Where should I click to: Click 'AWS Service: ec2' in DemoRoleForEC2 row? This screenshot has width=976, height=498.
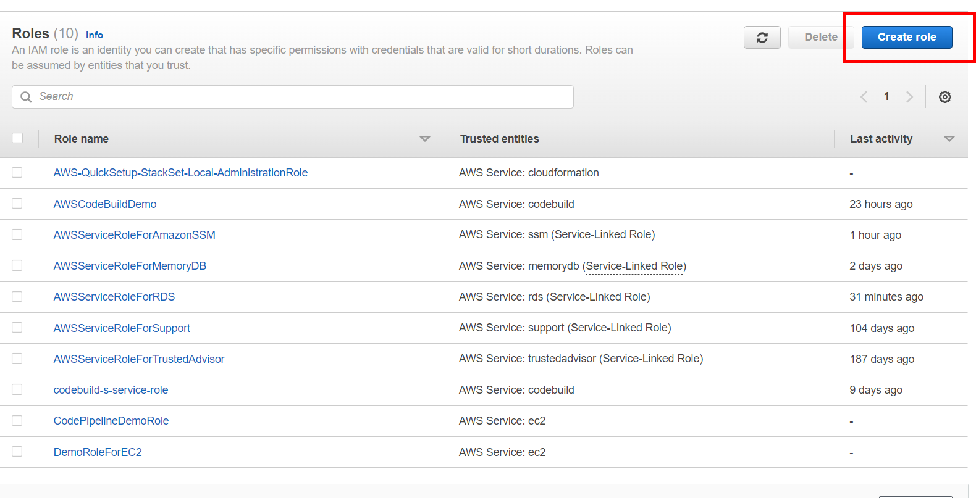pyautogui.click(x=502, y=452)
